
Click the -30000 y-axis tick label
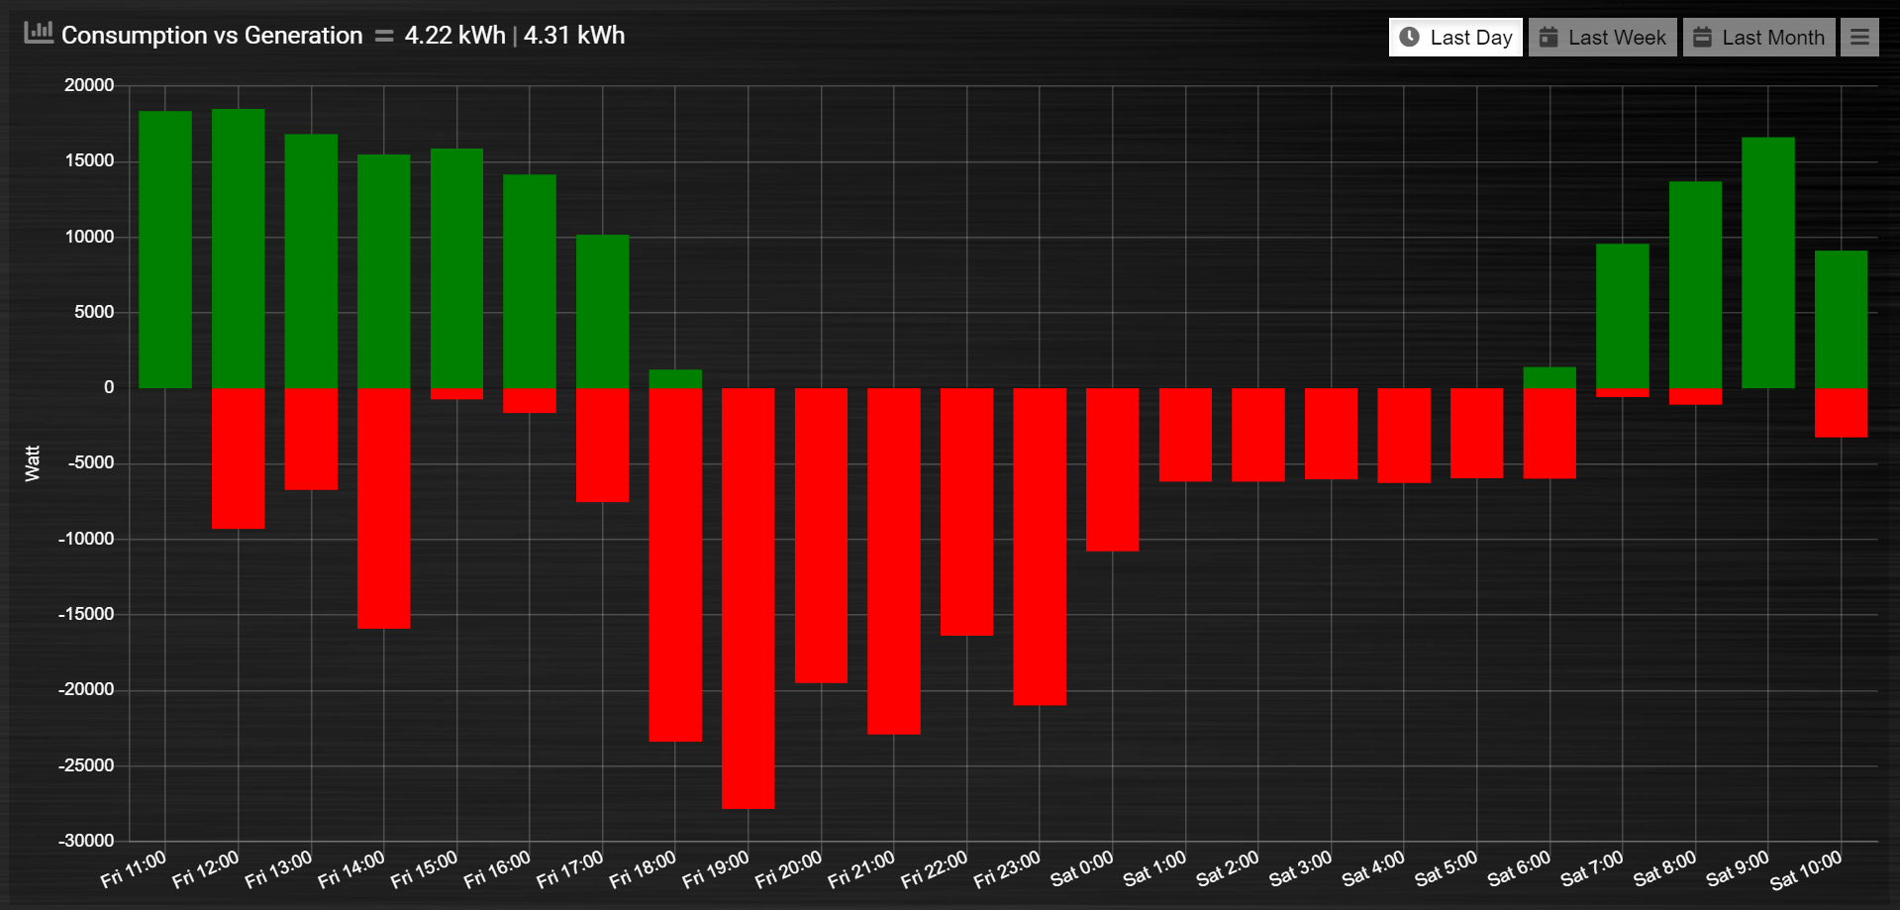(86, 841)
